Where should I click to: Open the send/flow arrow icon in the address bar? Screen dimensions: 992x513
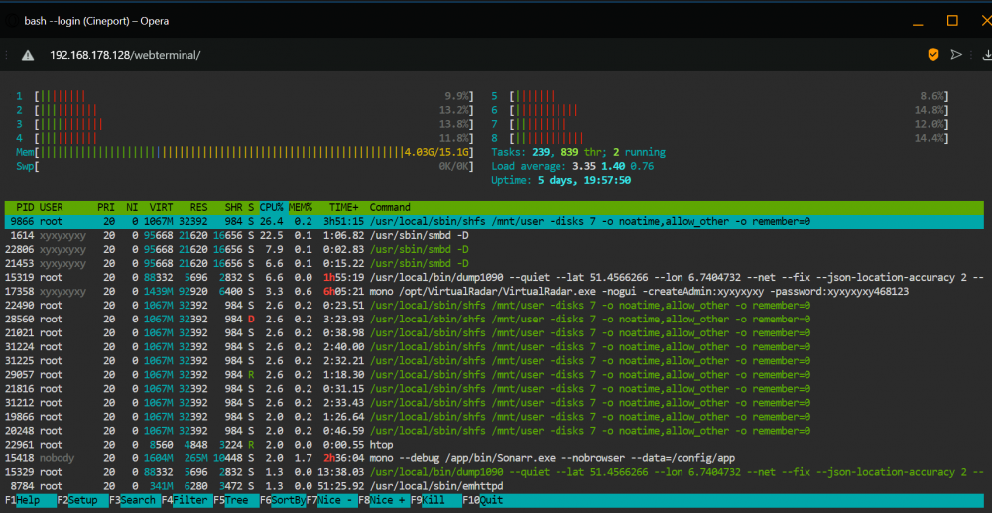tap(956, 55)
